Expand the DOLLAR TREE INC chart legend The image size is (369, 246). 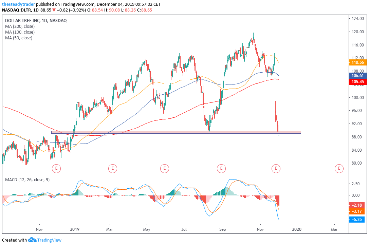coord(36,20)
